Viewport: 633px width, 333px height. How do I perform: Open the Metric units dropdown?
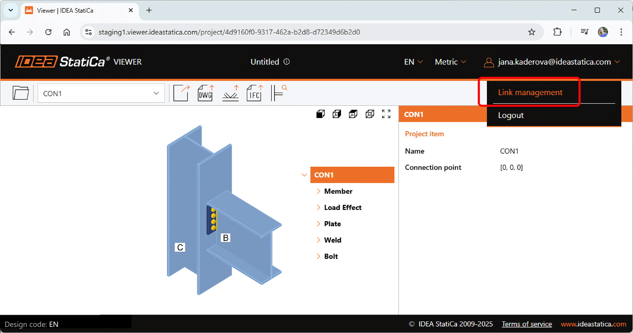(x=450, y=62)
